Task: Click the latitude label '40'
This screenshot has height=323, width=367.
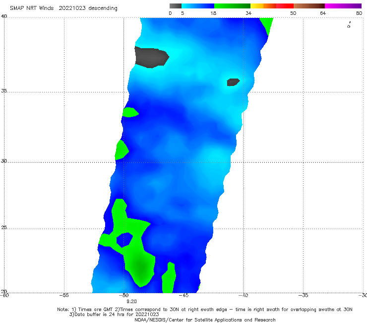Action: coord(4,16)
